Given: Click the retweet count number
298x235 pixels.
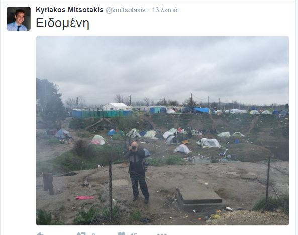Looking at the screenshot, I should 93,234.
